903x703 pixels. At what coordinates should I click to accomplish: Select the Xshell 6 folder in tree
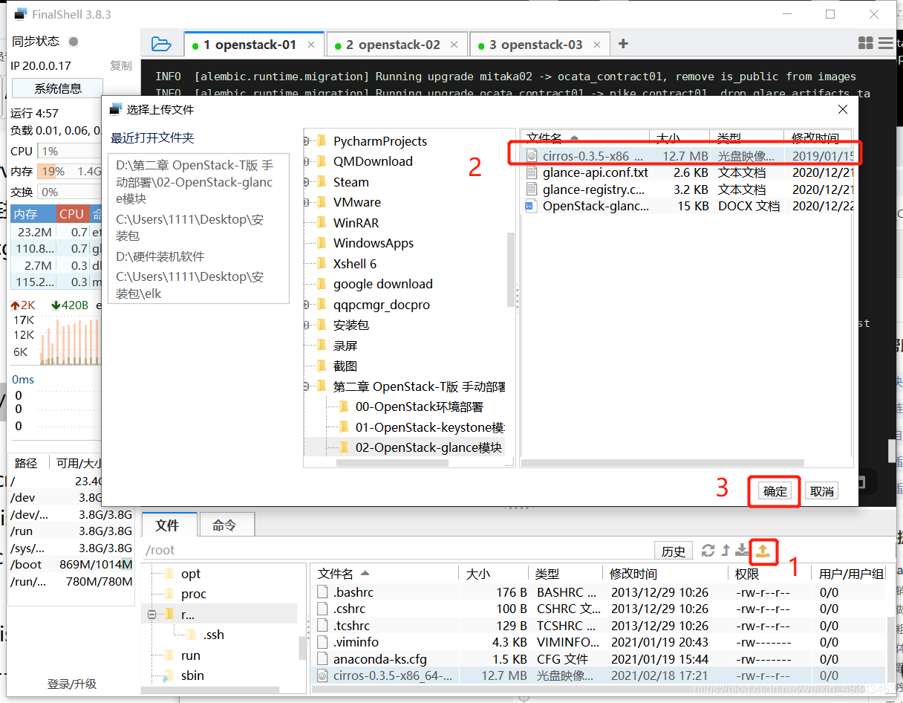click(355, 264)
